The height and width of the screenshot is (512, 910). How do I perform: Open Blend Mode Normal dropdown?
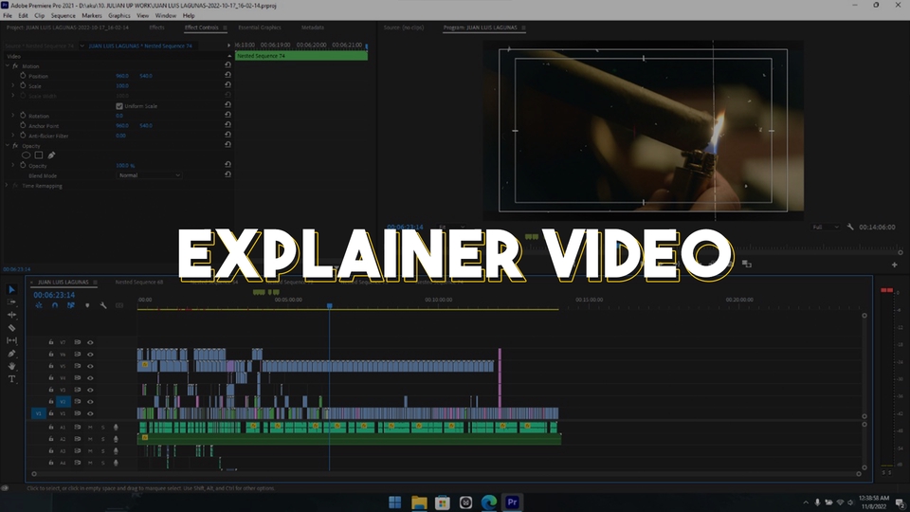pyautogui.click(x=149, y=175)
